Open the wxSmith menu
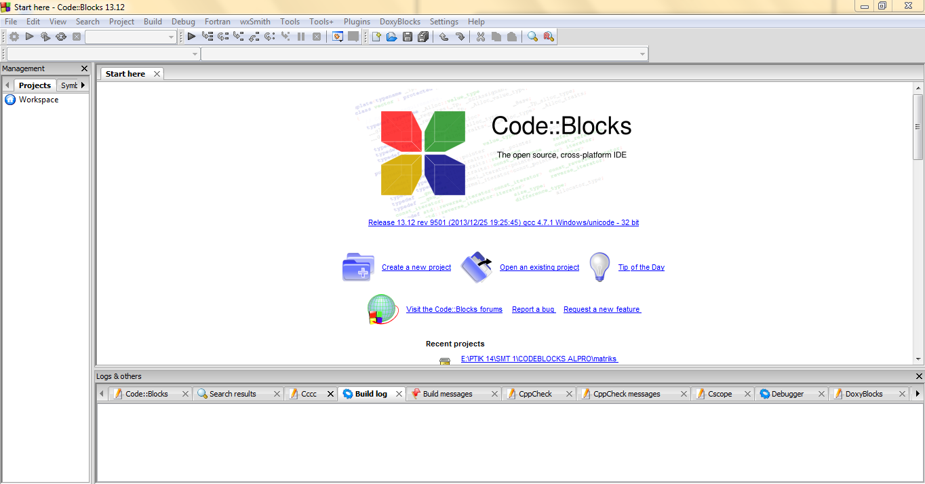 point(255,22)
